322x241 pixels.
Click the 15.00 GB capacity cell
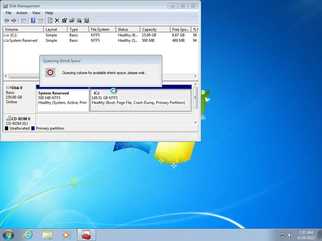tap(149, 35)
